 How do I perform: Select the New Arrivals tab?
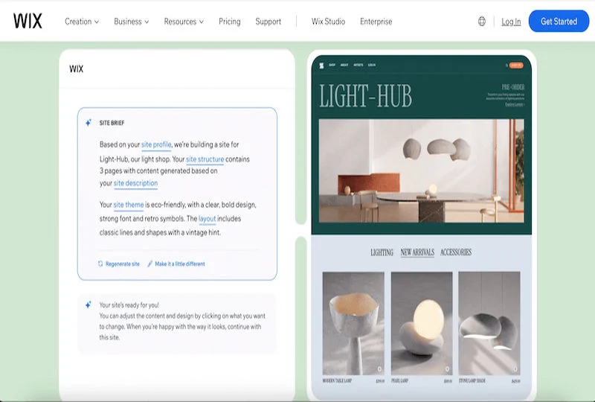pos(417,252)
